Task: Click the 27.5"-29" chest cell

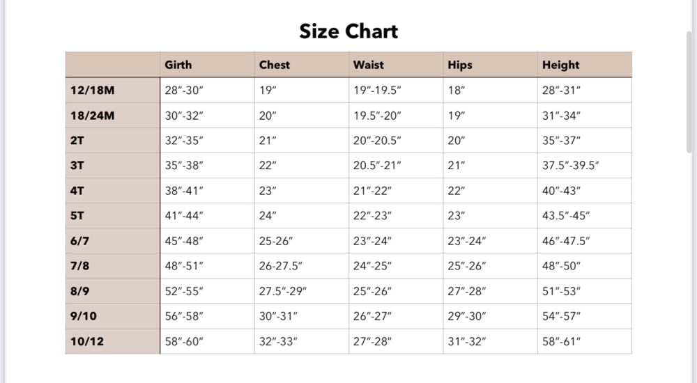Action: pyautogui.click(x=283, y=291)
